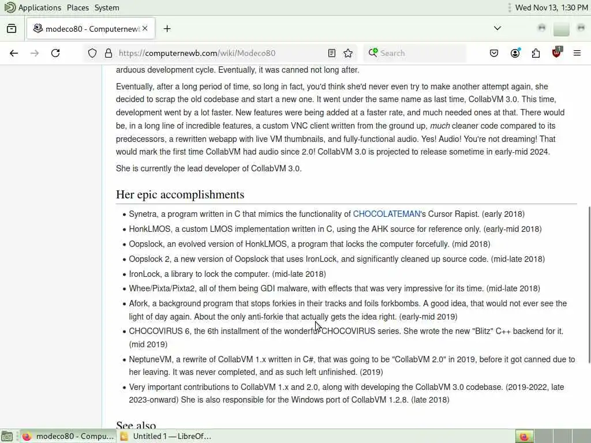This screenshot has width=591, height=443.
Task: Switch to modeco80 Firefox taskbar button
Action: coord(68,436)
